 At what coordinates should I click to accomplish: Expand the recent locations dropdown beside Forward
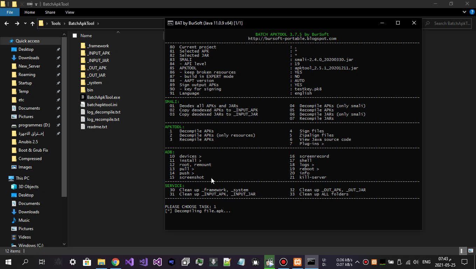click(24, 23)
